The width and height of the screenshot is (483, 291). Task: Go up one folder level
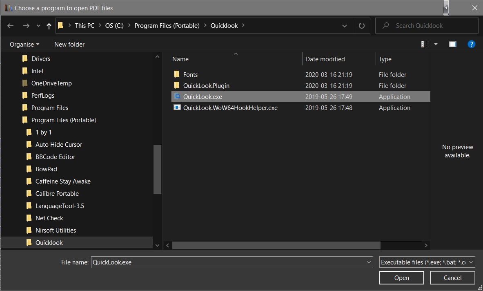click(x=49, y=26)
